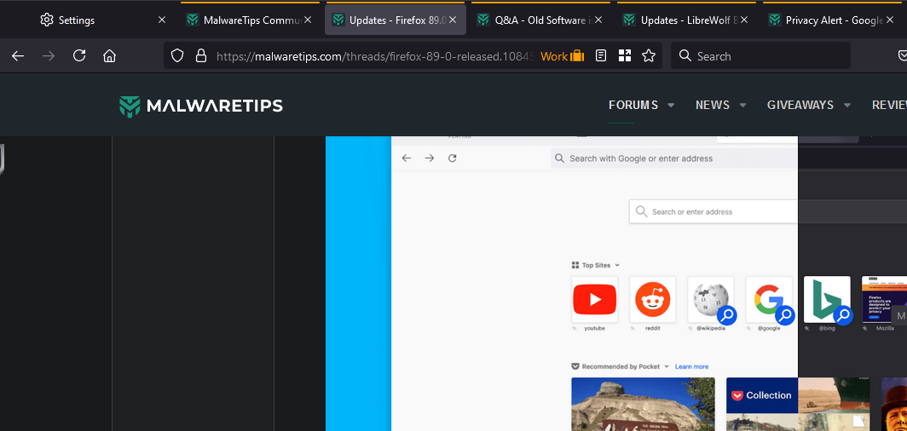Close the MalwareTips Community tab
907x431 pixels.
tap(308, 20)
